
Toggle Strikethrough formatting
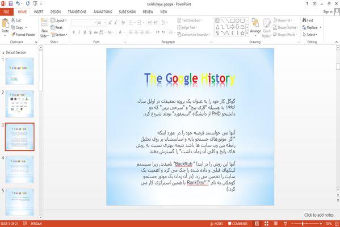(95, 32)
